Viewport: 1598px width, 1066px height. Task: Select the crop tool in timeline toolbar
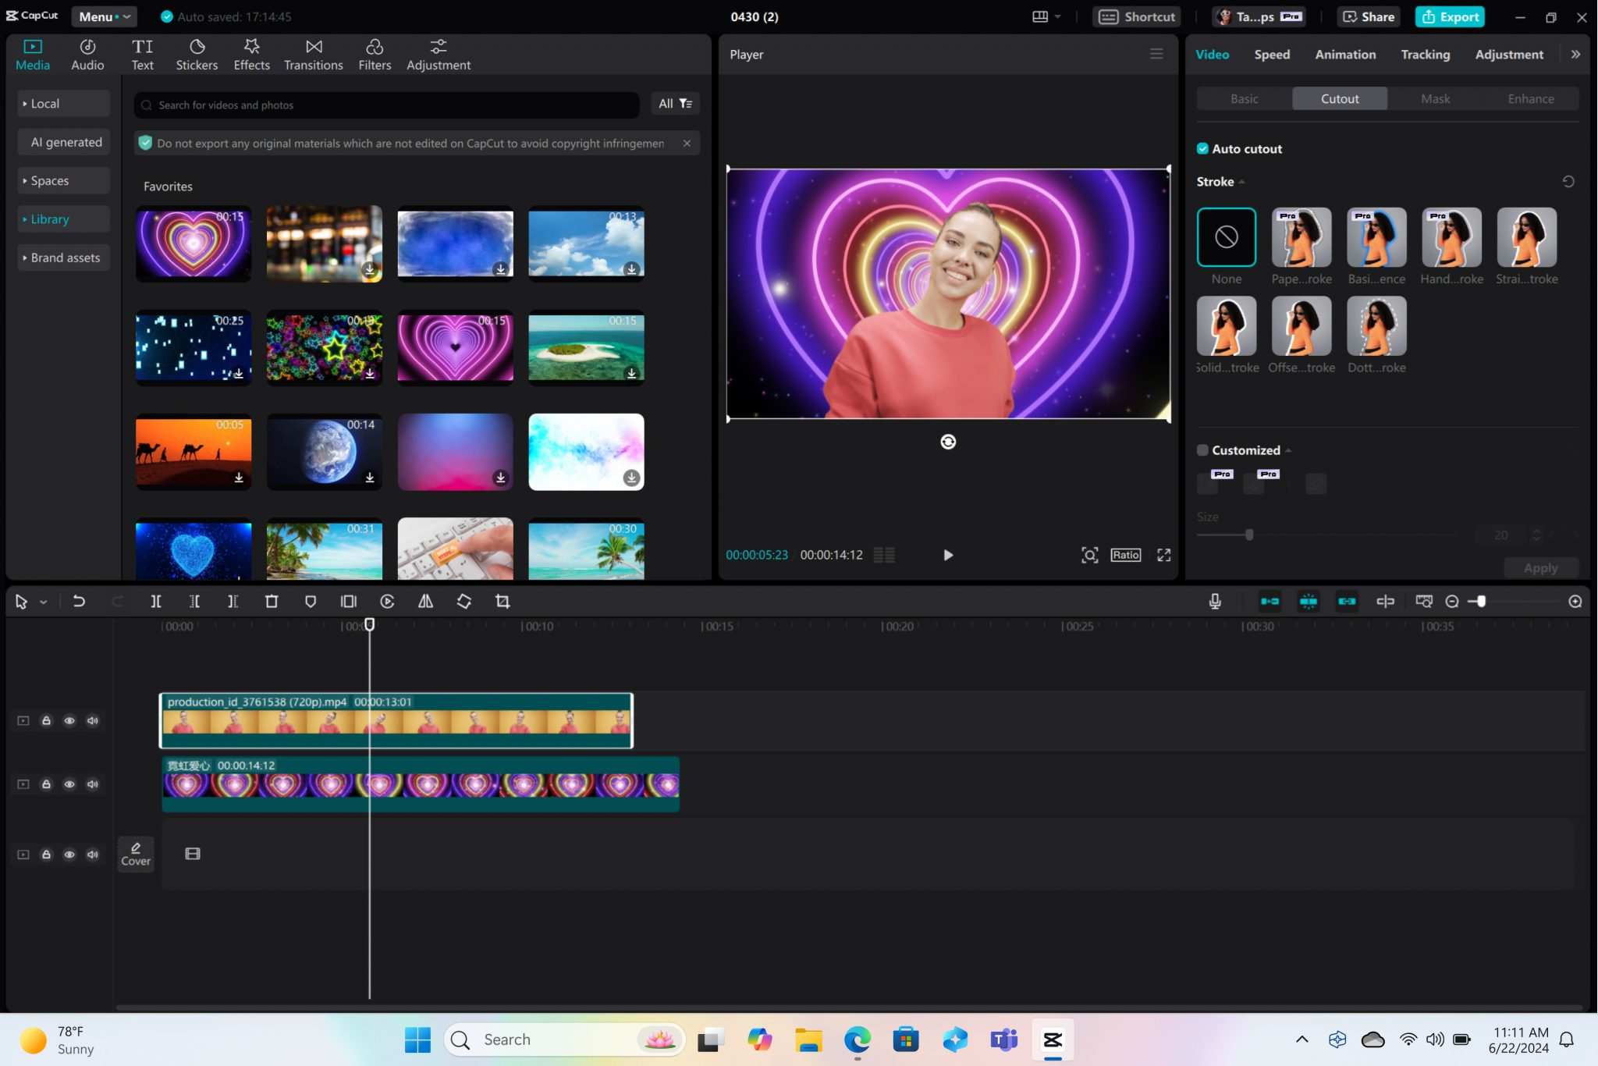pyautogui.click(x=502, y=601)
